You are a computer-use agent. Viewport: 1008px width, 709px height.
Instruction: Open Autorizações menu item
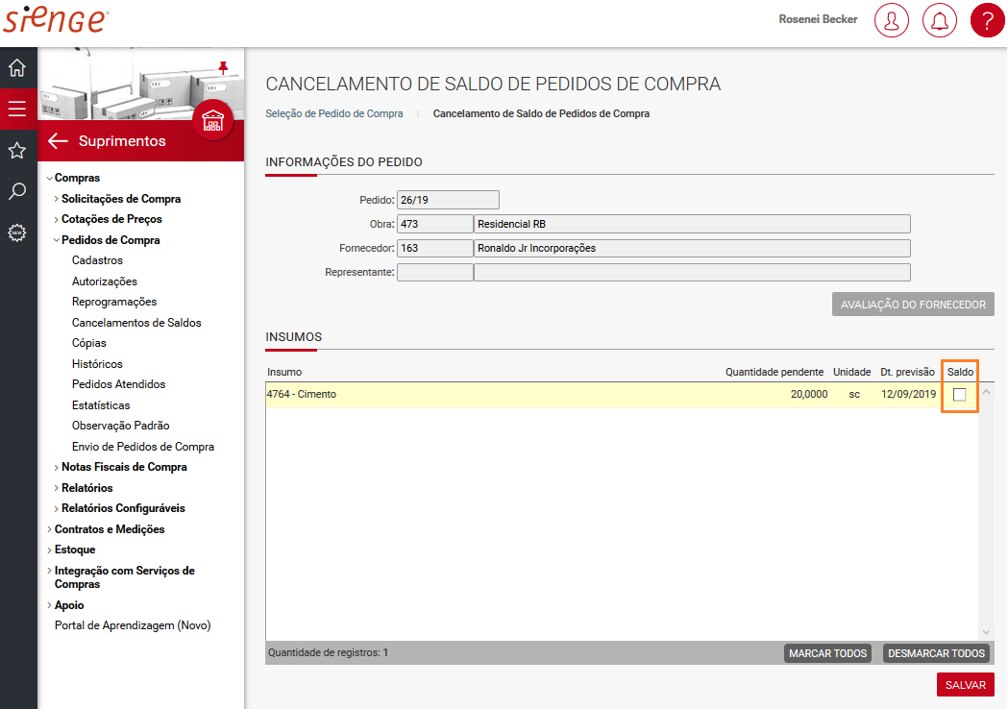tap(104, 281)
